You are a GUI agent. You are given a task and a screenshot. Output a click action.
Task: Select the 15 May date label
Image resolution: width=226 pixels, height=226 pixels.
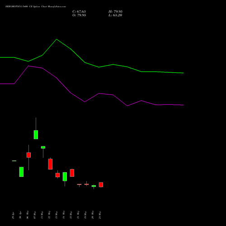(x=71, y=215)
